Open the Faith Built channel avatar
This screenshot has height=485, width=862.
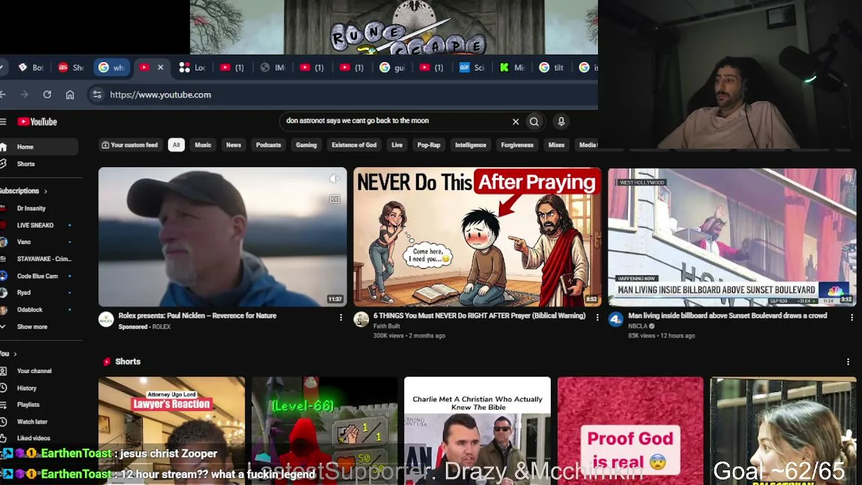[x=362, y=320]
